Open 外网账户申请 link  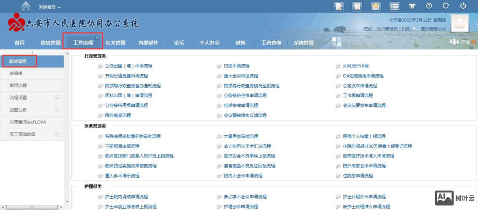356,66
